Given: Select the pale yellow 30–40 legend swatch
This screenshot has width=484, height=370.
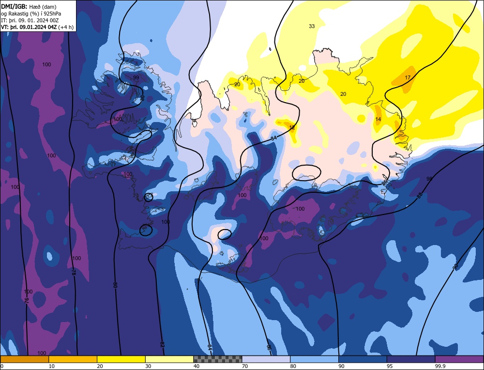Looking at the screenshot, I should click(169, 359).
